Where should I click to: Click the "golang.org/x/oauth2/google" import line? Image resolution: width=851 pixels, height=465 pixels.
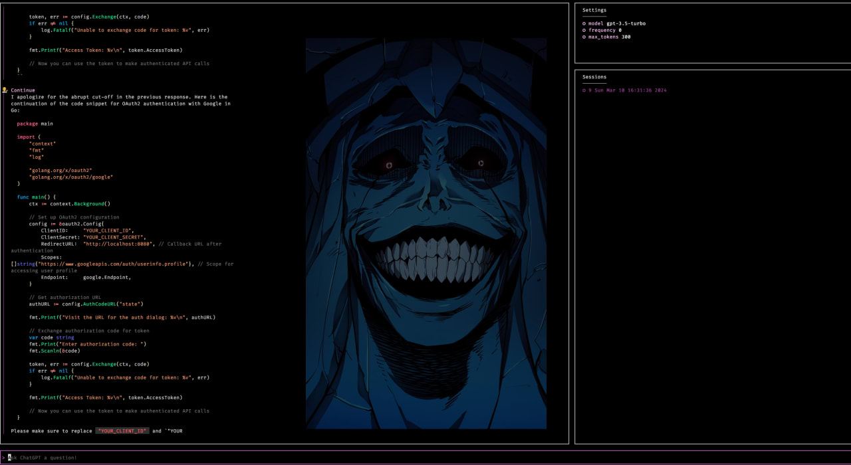tap(70, 177)
